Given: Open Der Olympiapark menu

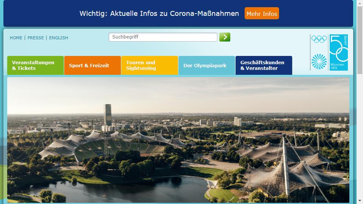Looking at the screenshot, I should (207, 65).
